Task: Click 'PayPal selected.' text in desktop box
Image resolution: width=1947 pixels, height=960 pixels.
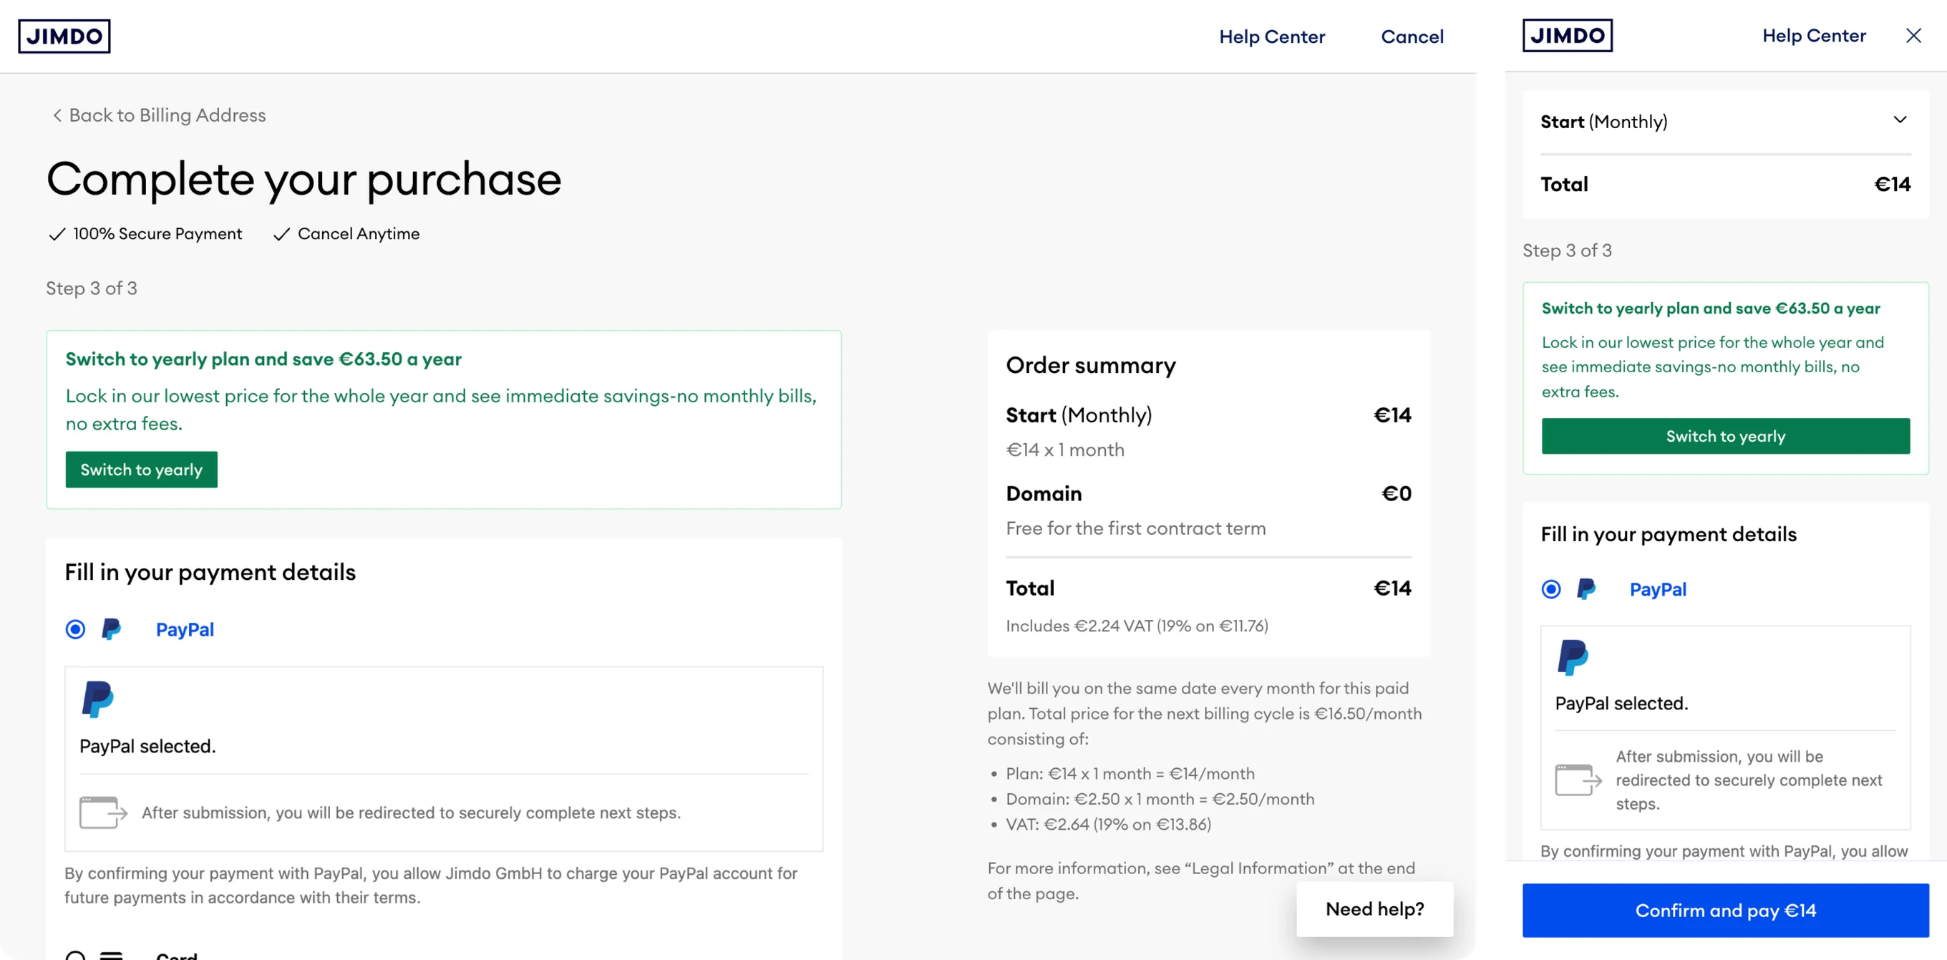Action: point(147,746)
